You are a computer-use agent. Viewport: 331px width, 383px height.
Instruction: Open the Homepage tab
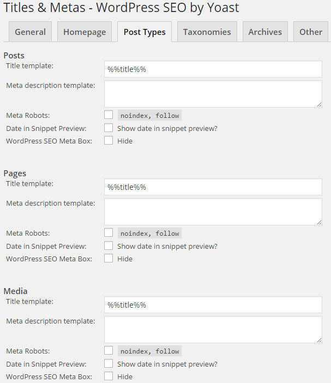[x=85, y=32]
